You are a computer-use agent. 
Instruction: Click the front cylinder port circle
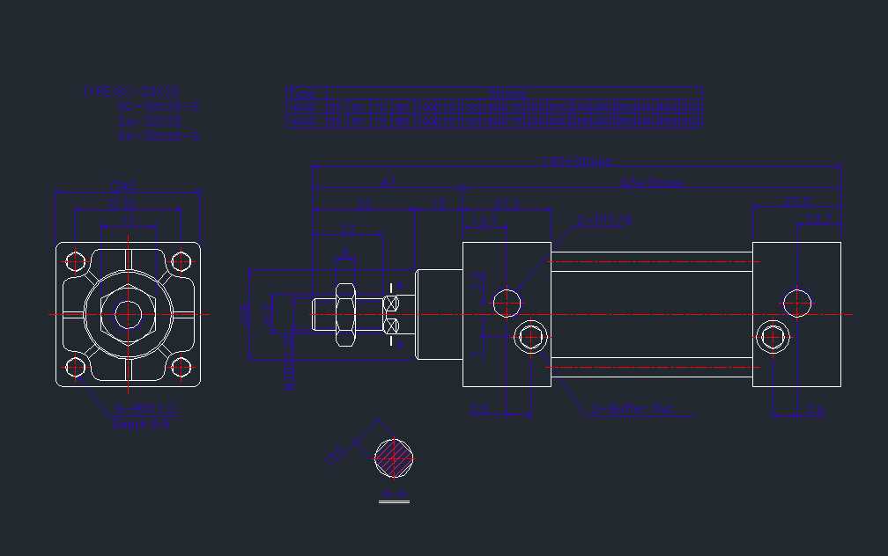pyautogui.click(x=507, y=303)
